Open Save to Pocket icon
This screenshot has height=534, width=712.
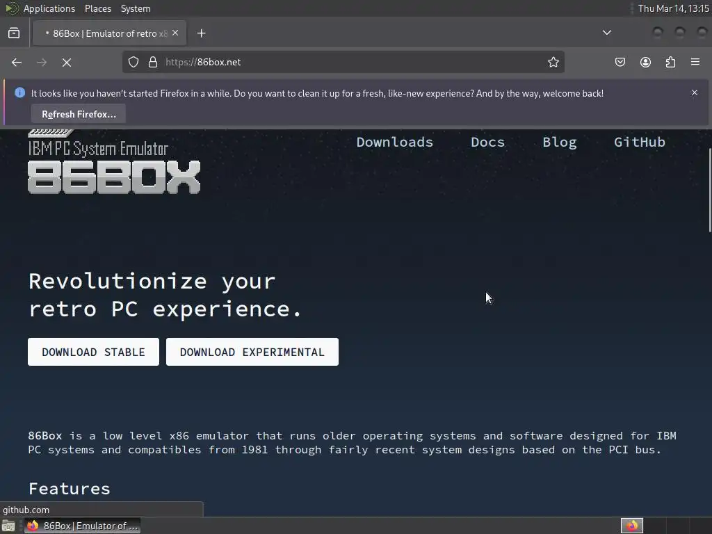coord(620,62)
